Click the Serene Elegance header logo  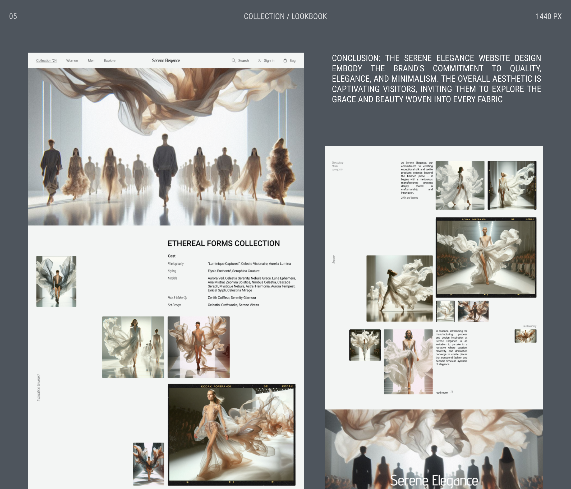166,60
